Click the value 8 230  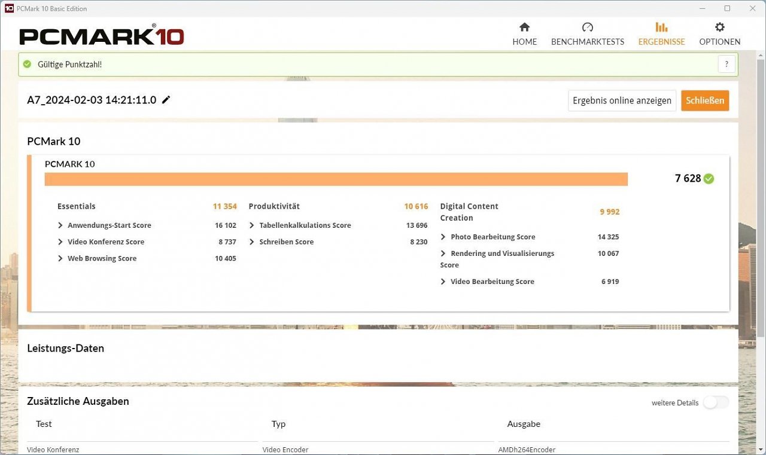coord(419,242)
